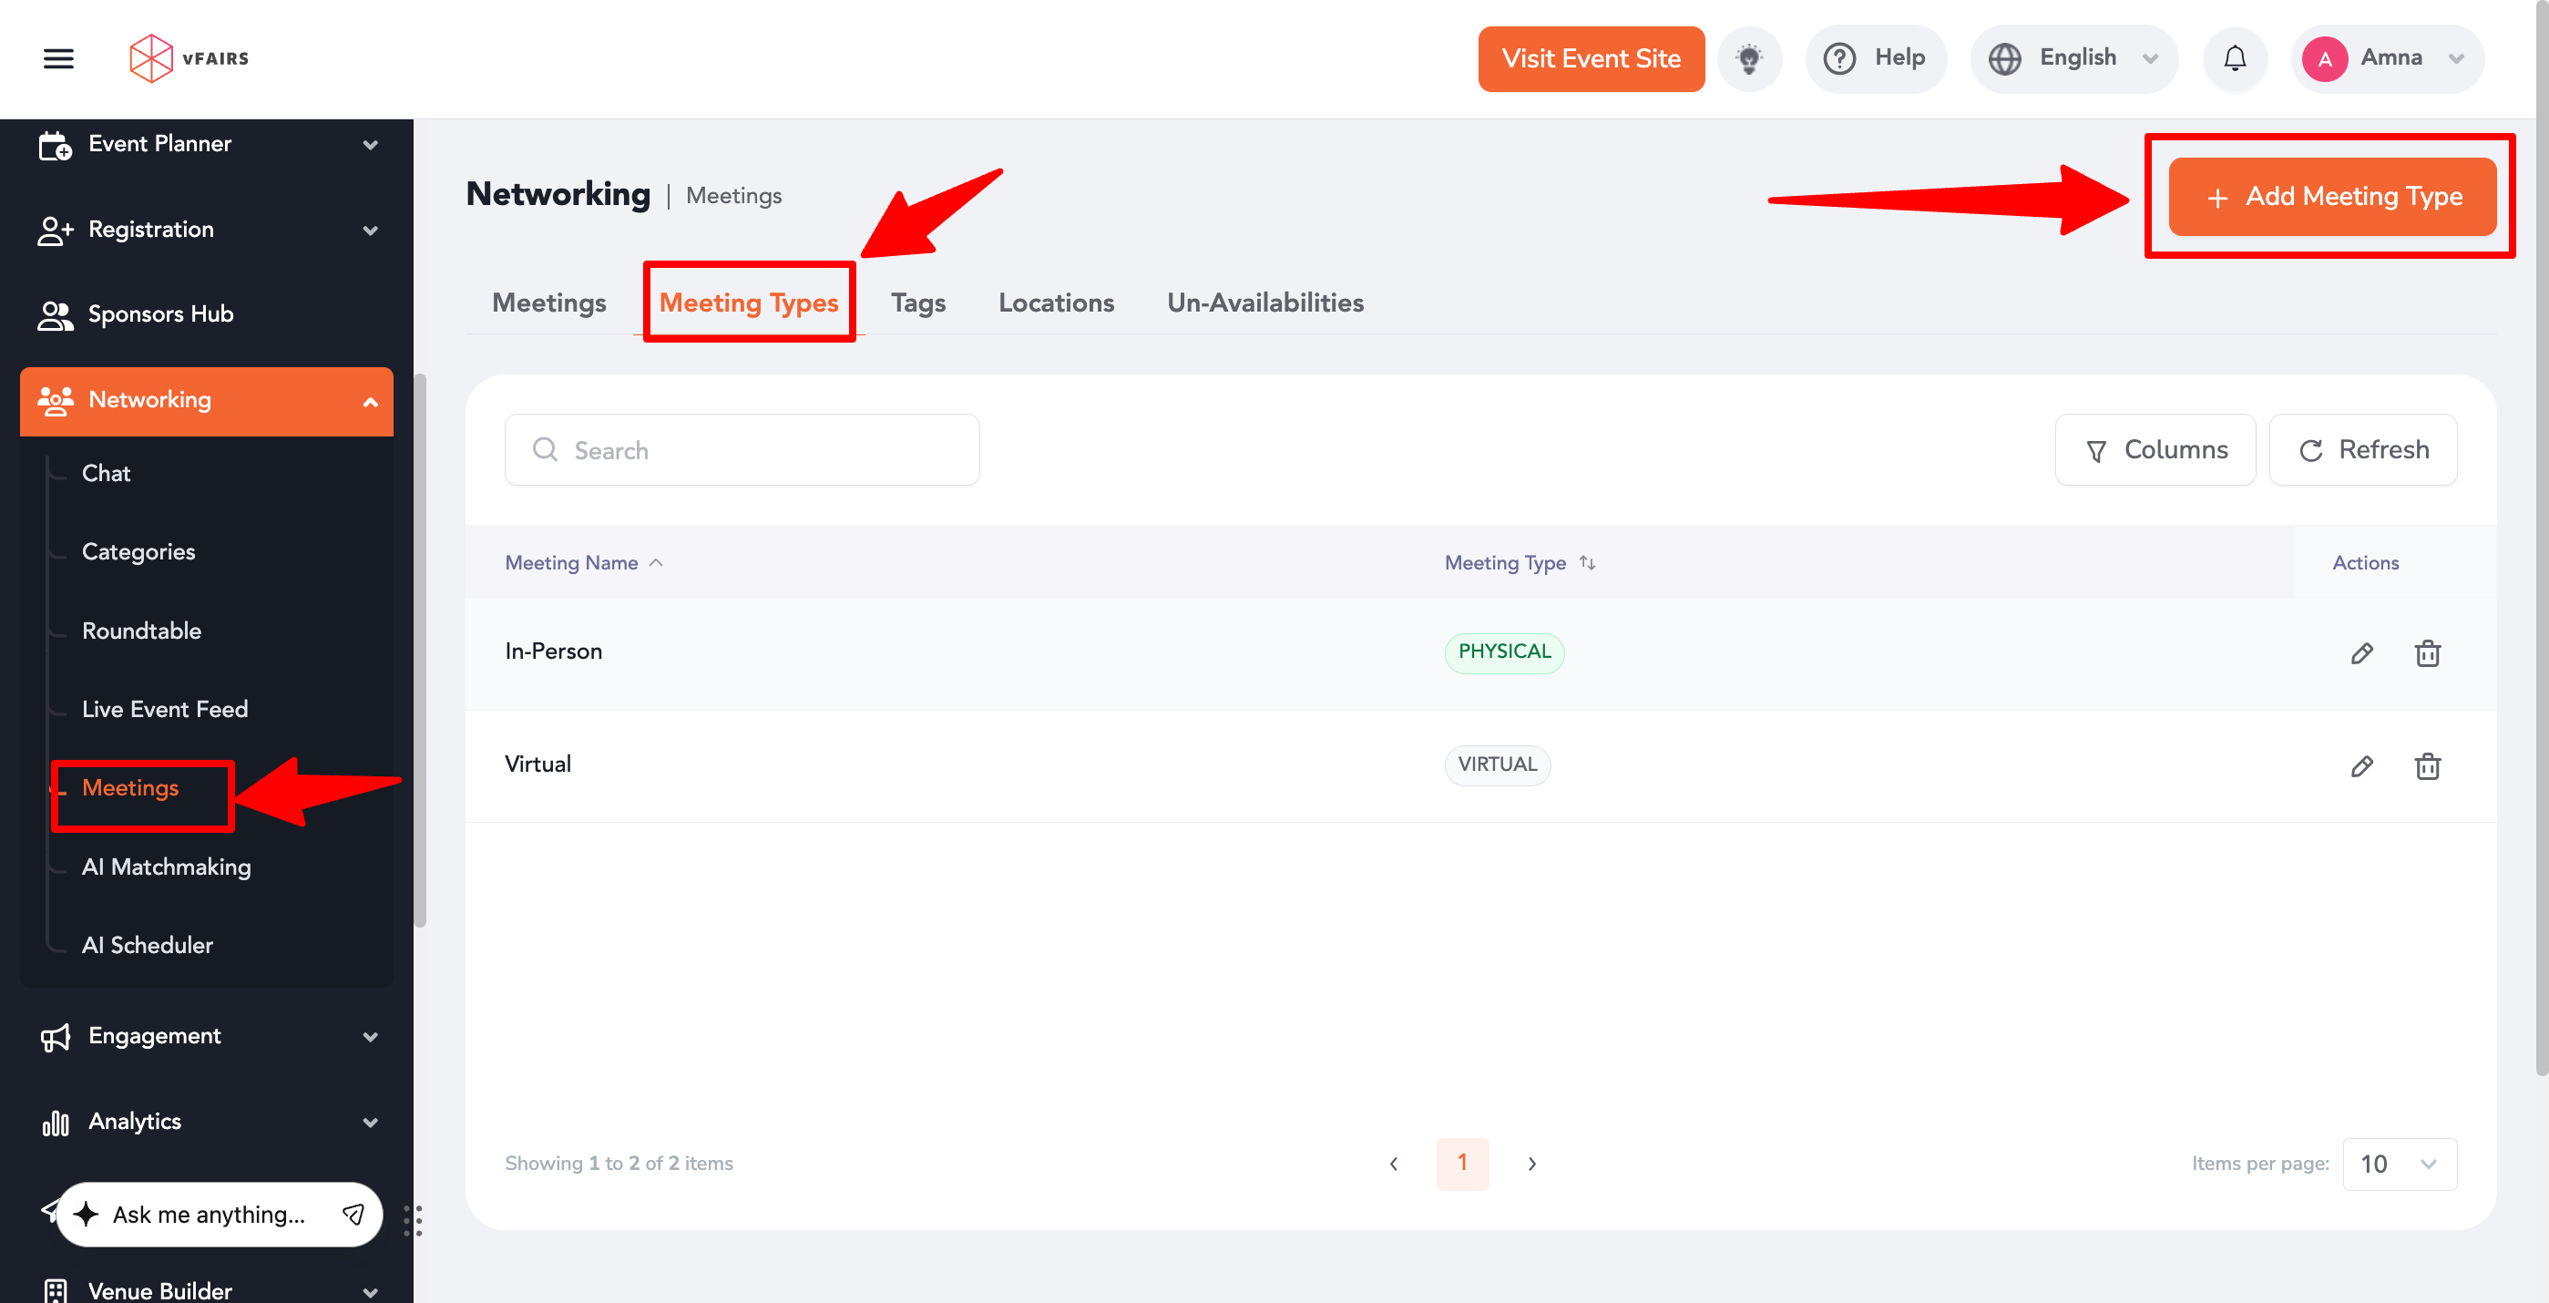
Task: Switch to the Un-Availabilities tab
Action: [1264, 303]
